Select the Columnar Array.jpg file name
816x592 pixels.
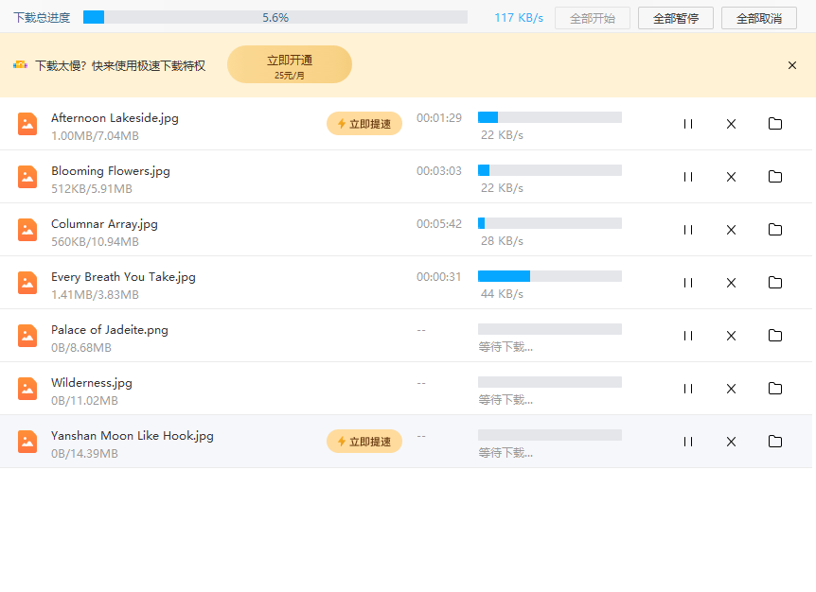pos(104,224)
